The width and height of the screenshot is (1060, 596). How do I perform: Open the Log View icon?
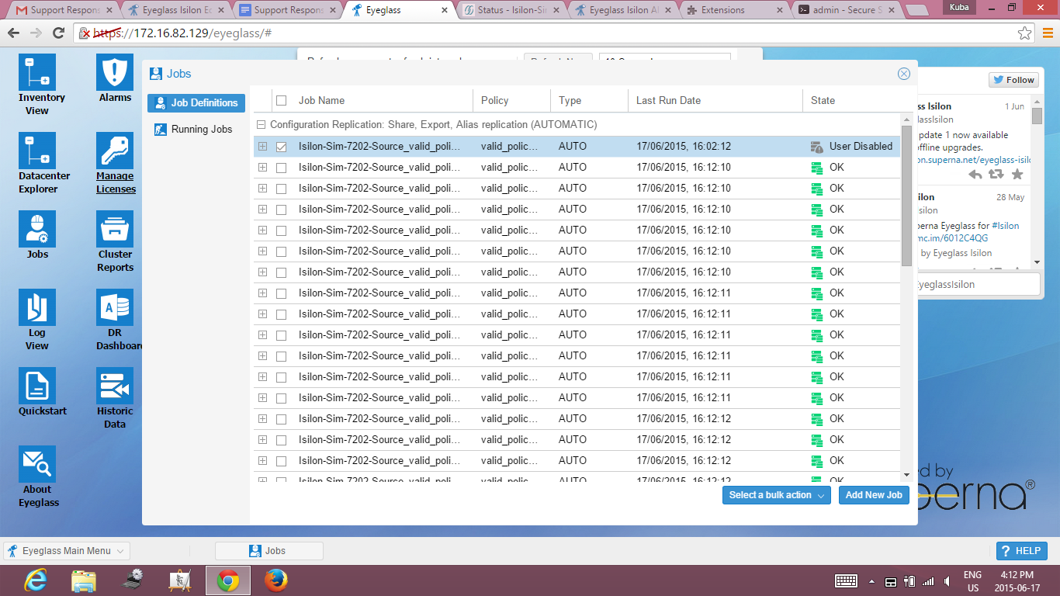tap(37, 307)
